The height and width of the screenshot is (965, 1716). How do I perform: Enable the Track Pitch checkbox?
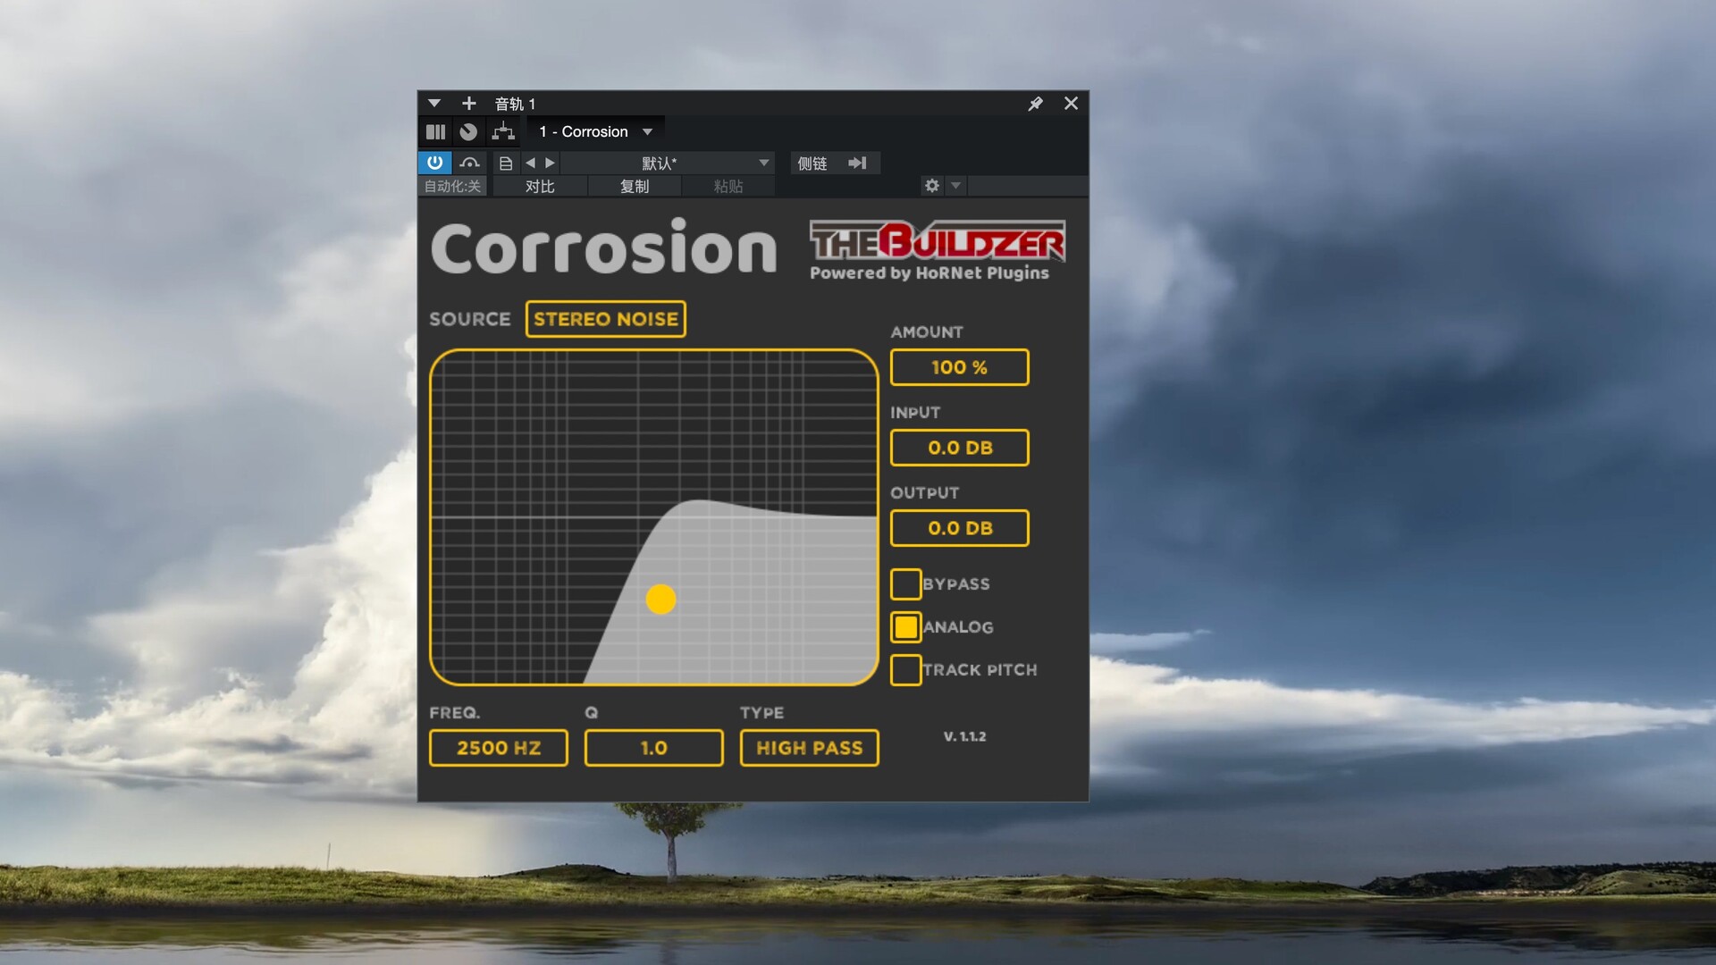pos(905,669)
